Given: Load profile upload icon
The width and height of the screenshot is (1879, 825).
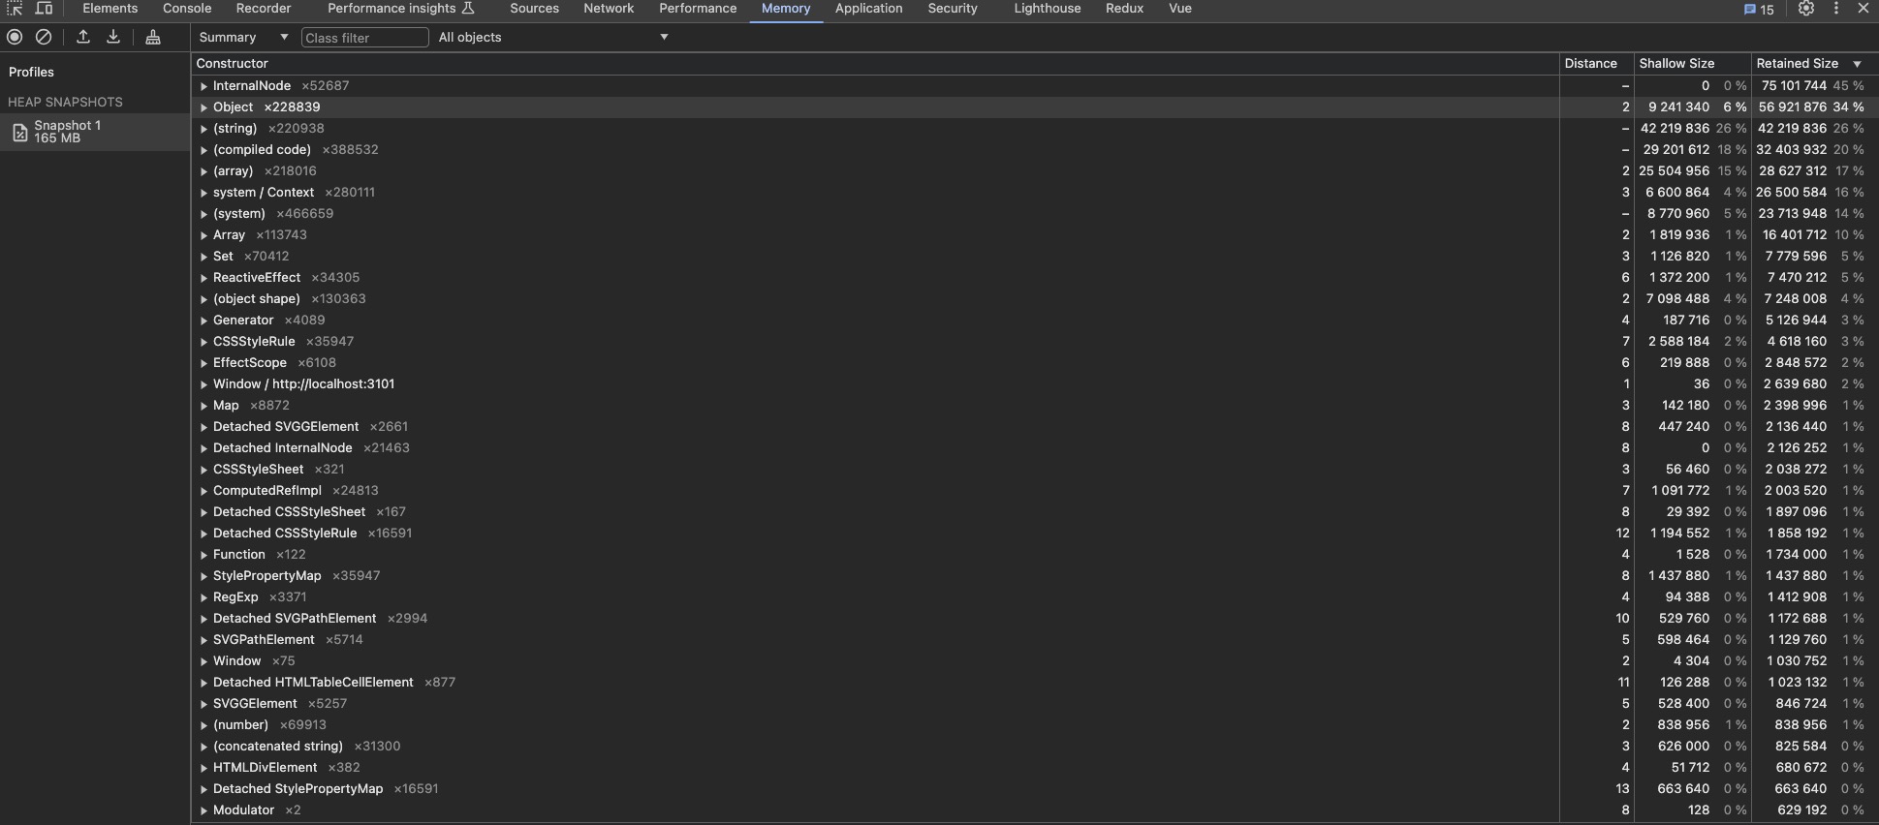Looking at the screenshot, I should (x=83, y=37).
